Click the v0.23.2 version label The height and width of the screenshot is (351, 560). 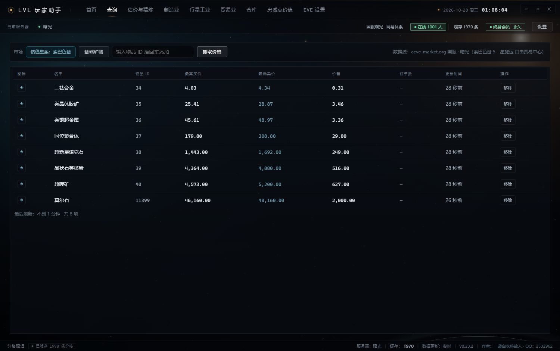(x=466, y=346)
